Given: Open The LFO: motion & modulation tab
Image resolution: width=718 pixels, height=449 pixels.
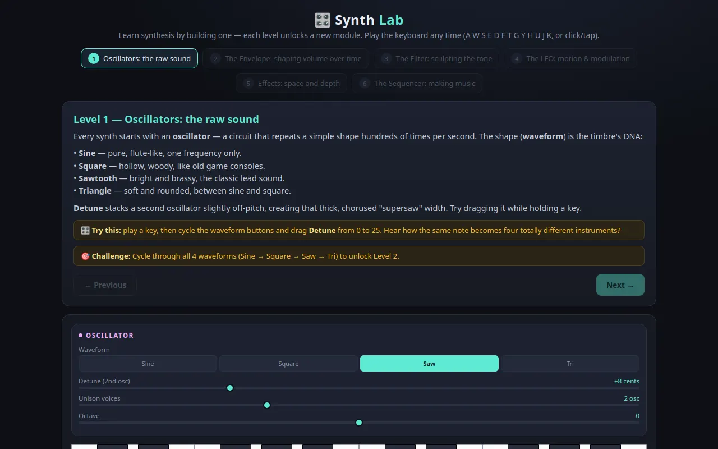Looking at the screenshot, I should pyautogui.click(x=570, y=58).
